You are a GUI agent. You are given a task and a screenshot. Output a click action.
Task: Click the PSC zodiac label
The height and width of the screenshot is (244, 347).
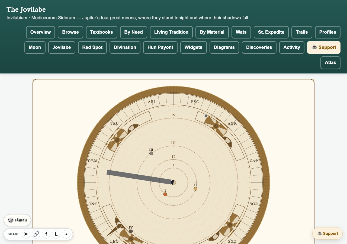coord(195,102)
